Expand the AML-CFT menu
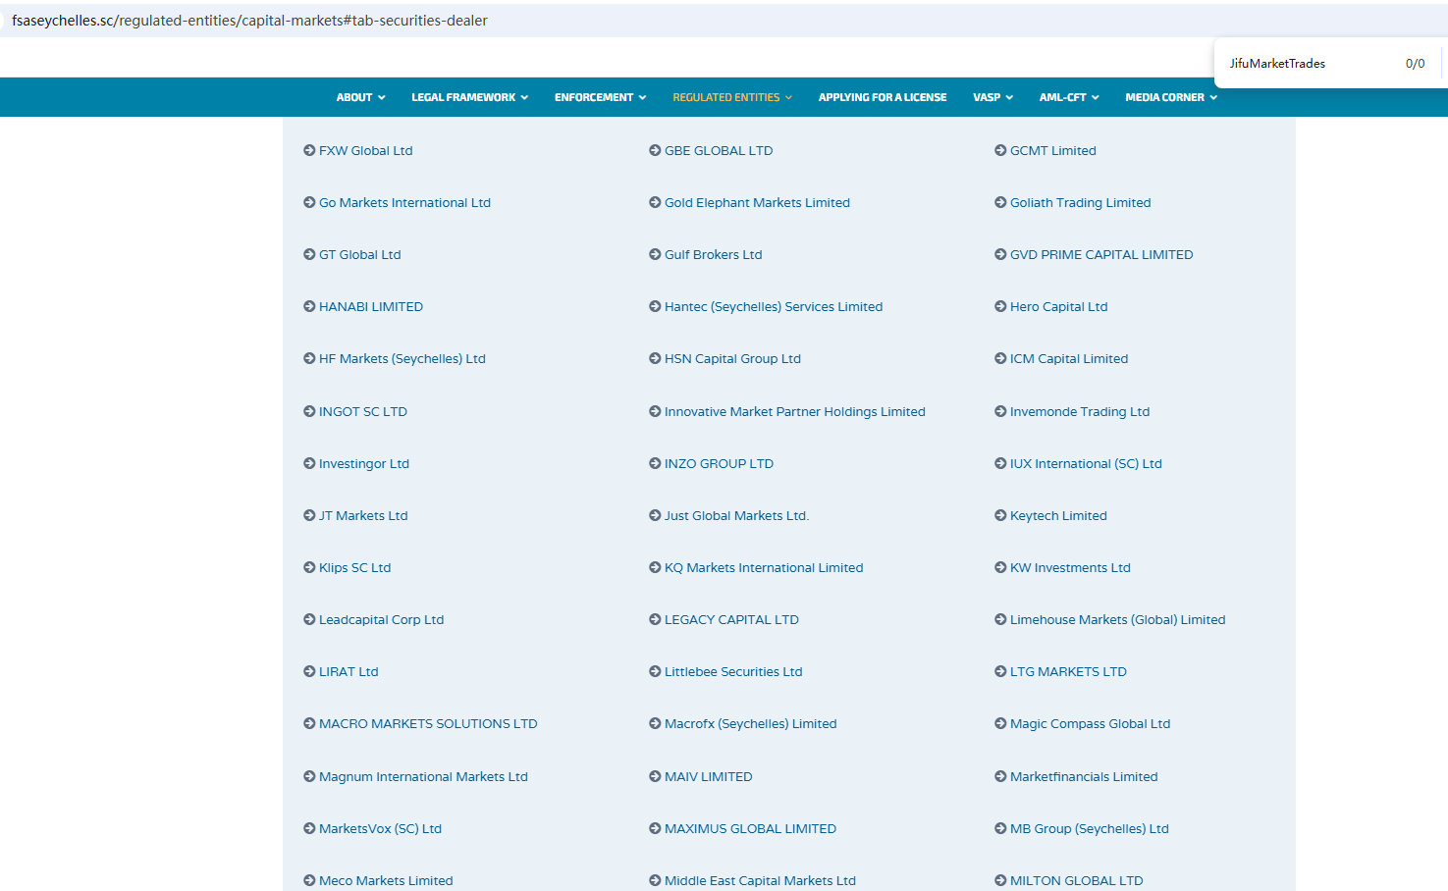Screen dimensions: 1448x891 (x=1069, y=97)
